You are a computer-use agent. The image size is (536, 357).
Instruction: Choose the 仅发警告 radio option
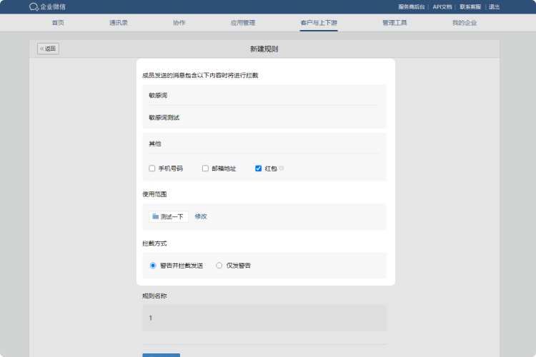point(219,266)
